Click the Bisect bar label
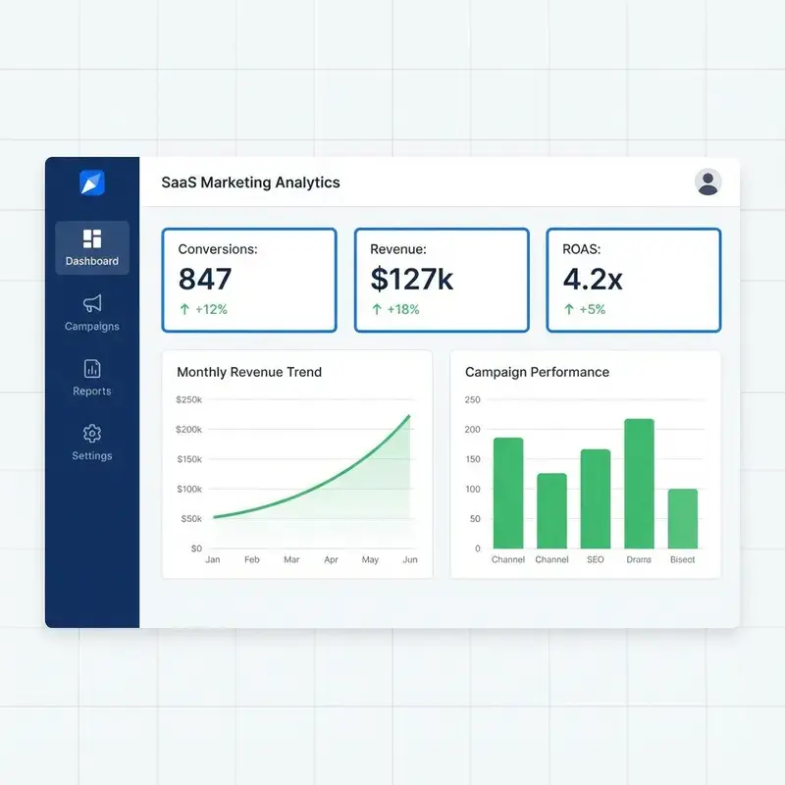Screen dimensions: 785x785 pos(683,557)
